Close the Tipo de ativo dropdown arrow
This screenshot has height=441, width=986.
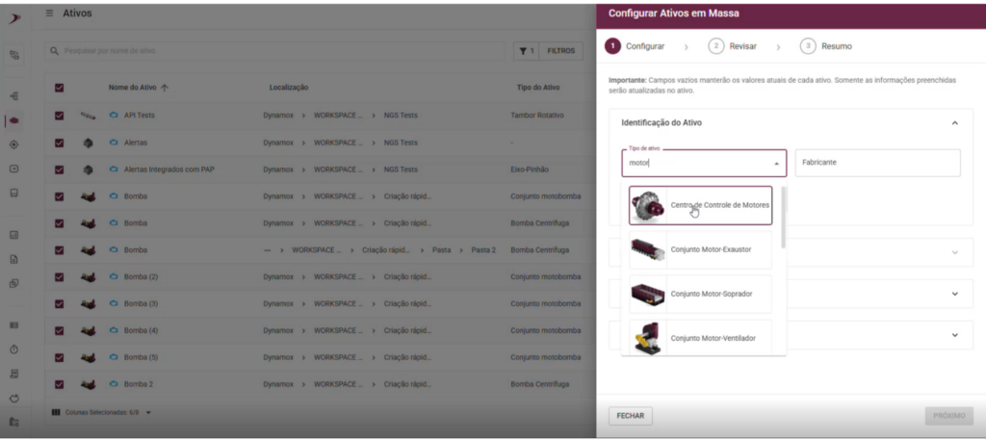click(776, 164)
